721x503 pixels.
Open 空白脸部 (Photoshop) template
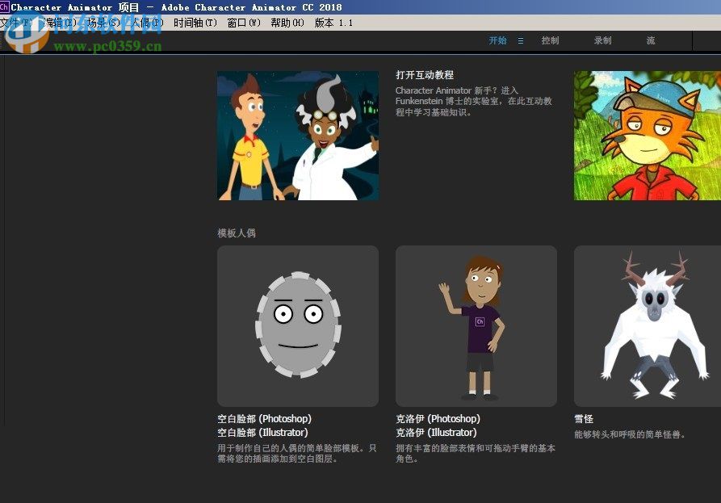[265, 419]
